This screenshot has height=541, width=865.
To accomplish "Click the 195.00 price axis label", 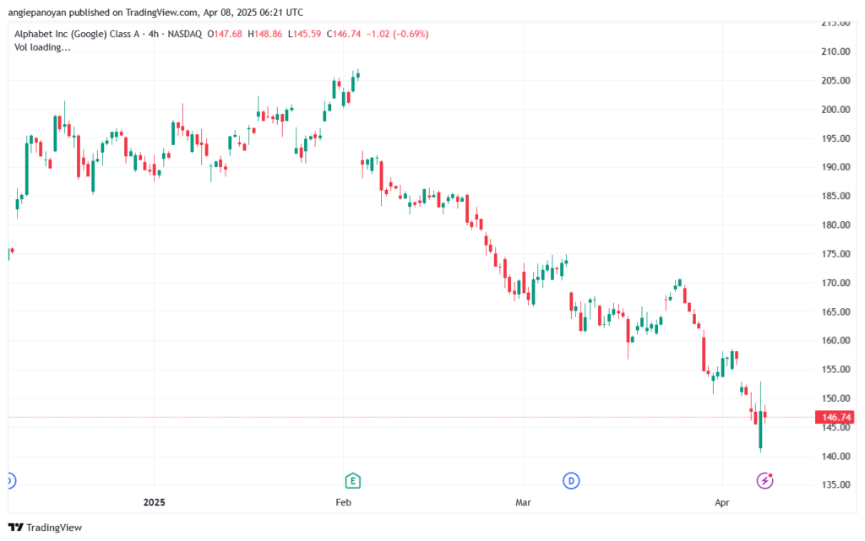I will [x=835, y=138].
